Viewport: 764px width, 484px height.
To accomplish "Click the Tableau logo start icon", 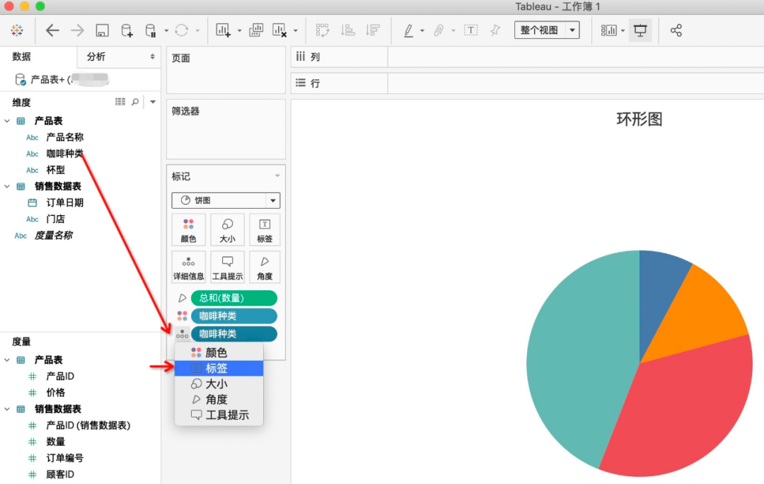I will coord(17,30).
